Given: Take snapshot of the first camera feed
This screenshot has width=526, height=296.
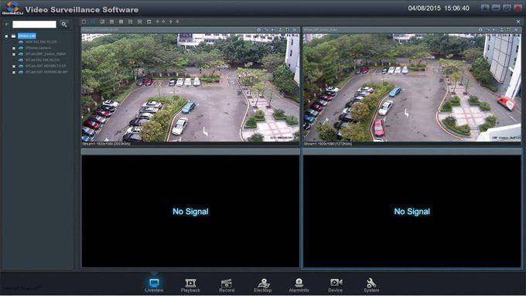Looking at the screenshot, I should click(258, 30).
